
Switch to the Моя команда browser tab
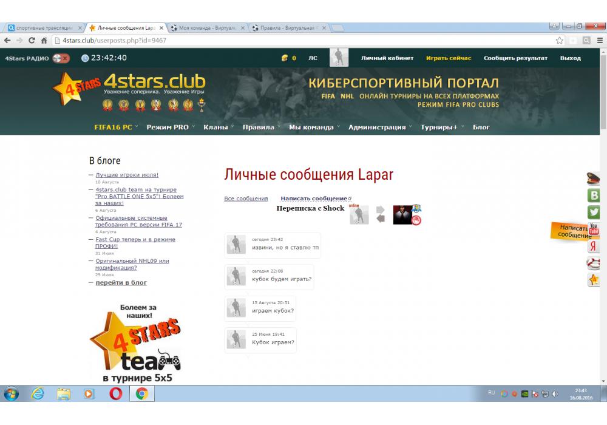point(206,28)
